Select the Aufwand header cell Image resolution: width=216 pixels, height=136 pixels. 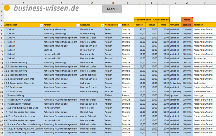(175, 25)
